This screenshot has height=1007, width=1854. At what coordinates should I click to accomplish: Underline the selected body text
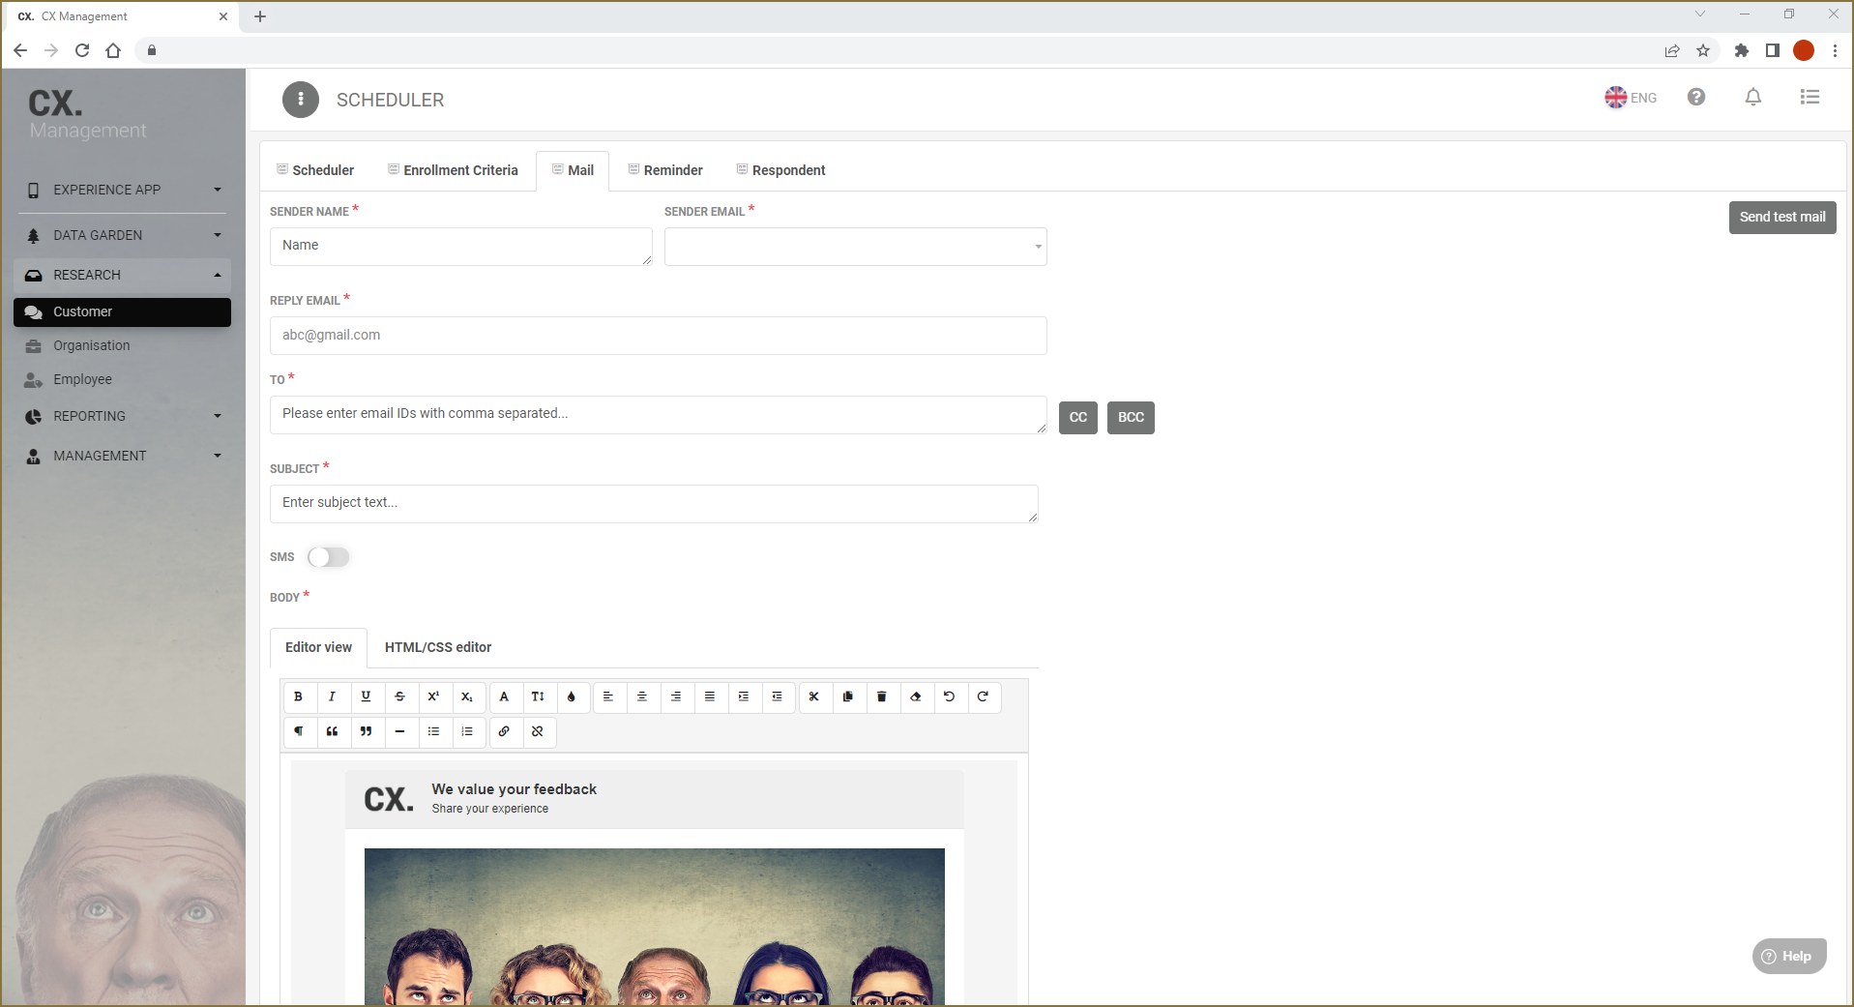(x=366, y=696)
